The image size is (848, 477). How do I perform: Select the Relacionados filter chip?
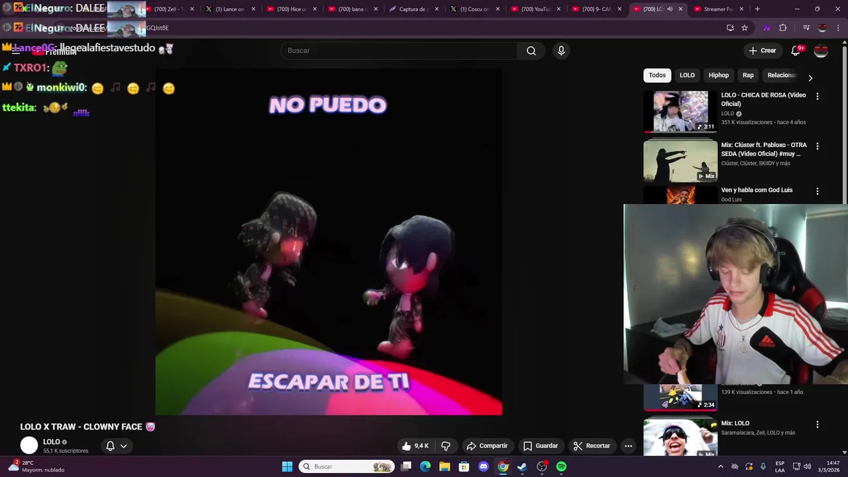(782, 76)
